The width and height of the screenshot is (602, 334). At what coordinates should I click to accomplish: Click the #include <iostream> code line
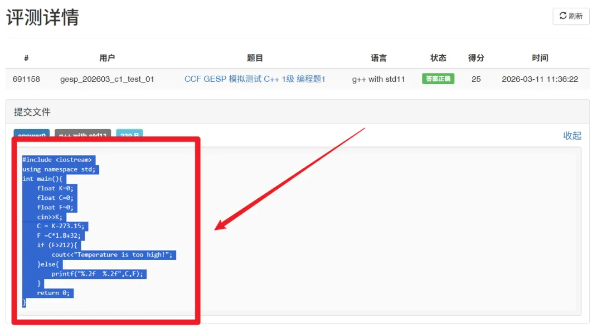(57, 160)
